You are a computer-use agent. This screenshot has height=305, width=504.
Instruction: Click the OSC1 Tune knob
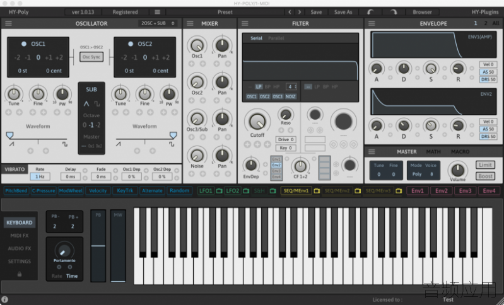click(x=13, y=94)
